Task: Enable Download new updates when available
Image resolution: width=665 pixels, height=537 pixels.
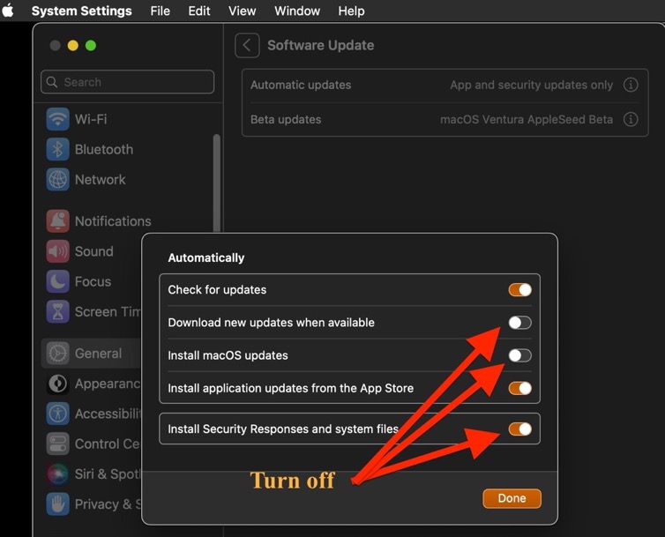Action: (x=520, y=323)
